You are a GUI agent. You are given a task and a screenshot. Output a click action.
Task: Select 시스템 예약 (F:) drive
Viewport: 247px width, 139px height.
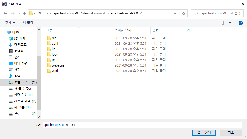click(25, 101)
